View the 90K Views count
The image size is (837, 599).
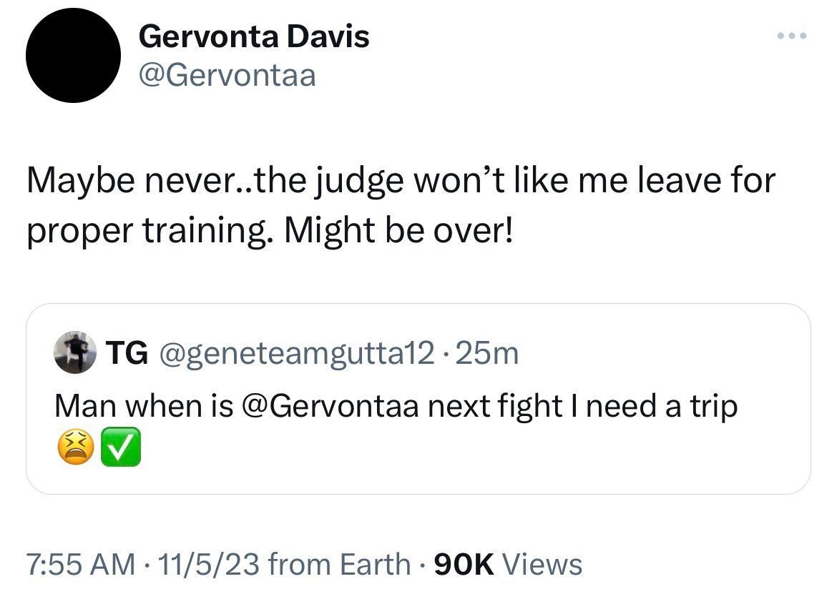click(509, 564)
